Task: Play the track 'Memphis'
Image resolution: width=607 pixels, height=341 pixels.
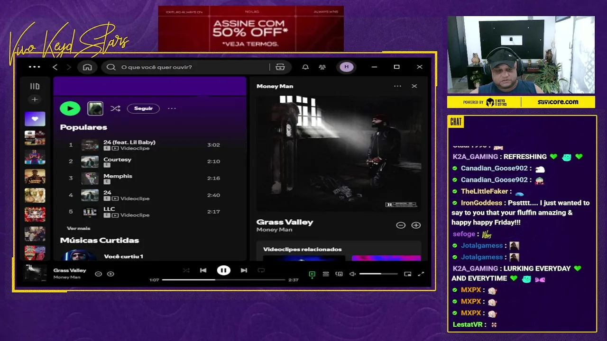Action: tap(145, 178)
